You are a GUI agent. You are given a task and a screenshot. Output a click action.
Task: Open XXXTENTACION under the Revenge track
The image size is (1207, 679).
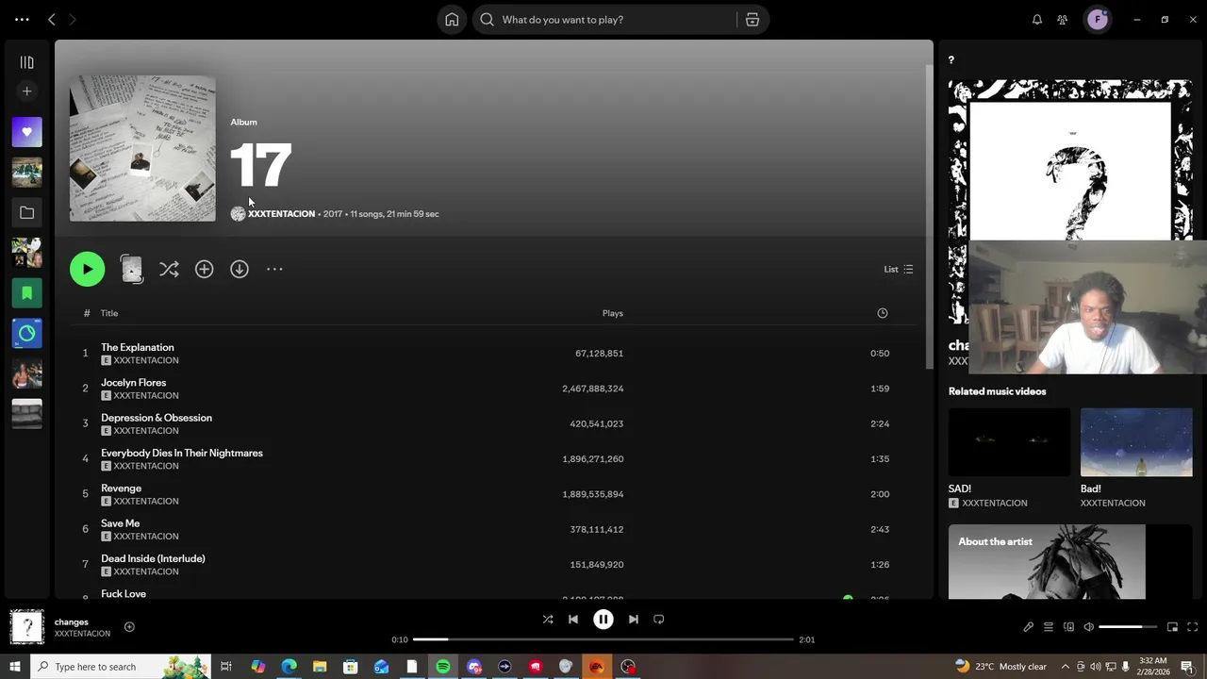[146, 501]
